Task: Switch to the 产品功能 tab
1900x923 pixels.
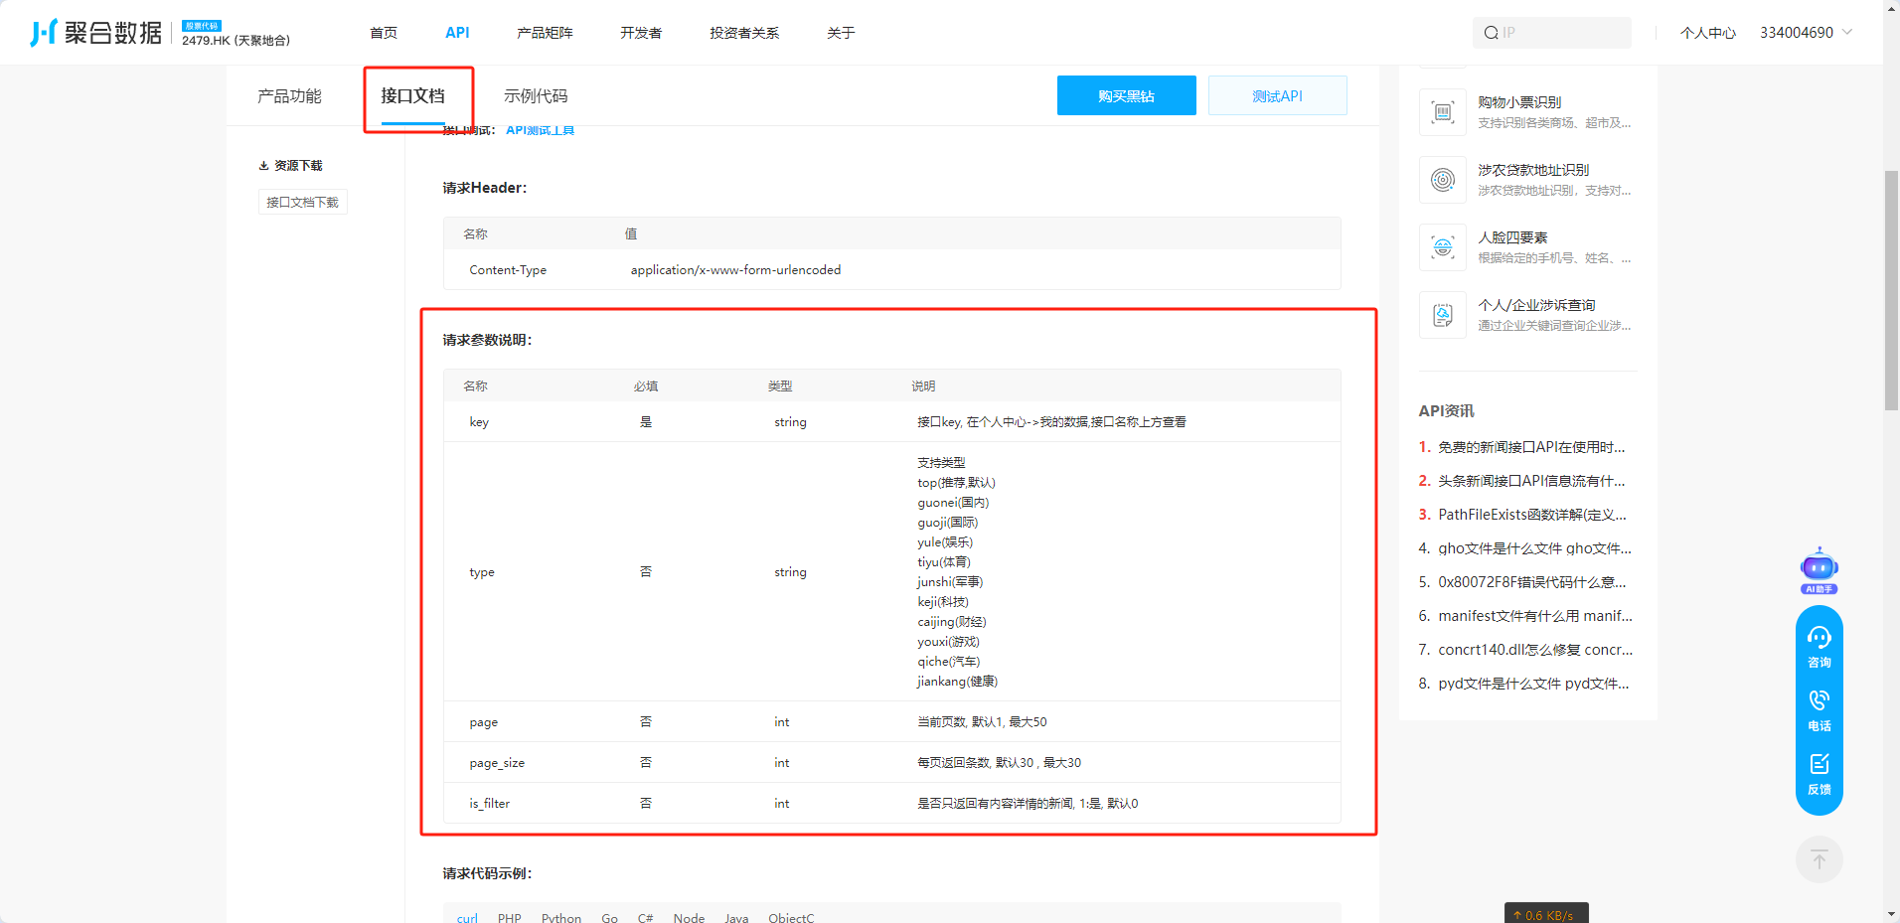Action: [289, 96]
